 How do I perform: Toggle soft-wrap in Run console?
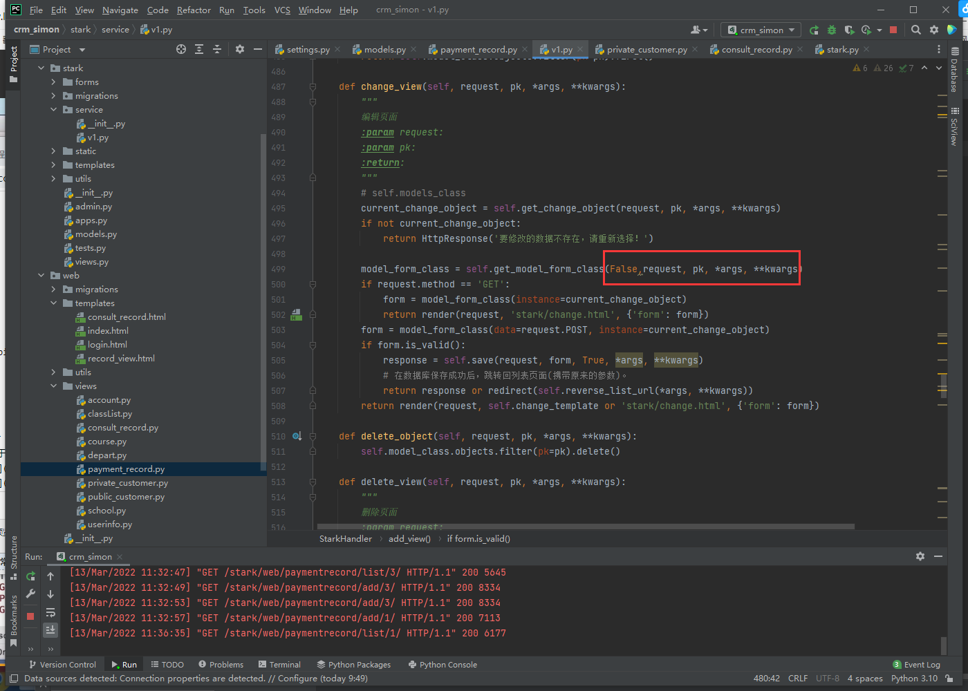(x=50, y=612)
